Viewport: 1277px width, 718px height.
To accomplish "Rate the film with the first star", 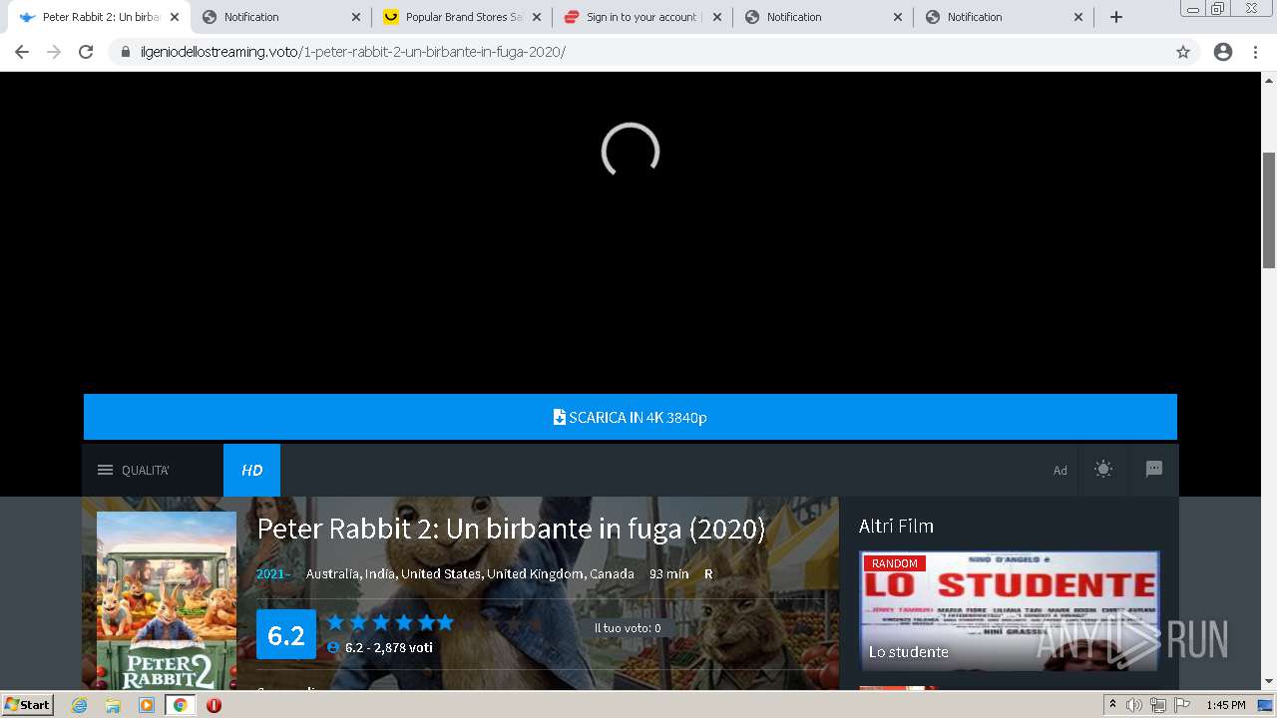I will (335, 622).
